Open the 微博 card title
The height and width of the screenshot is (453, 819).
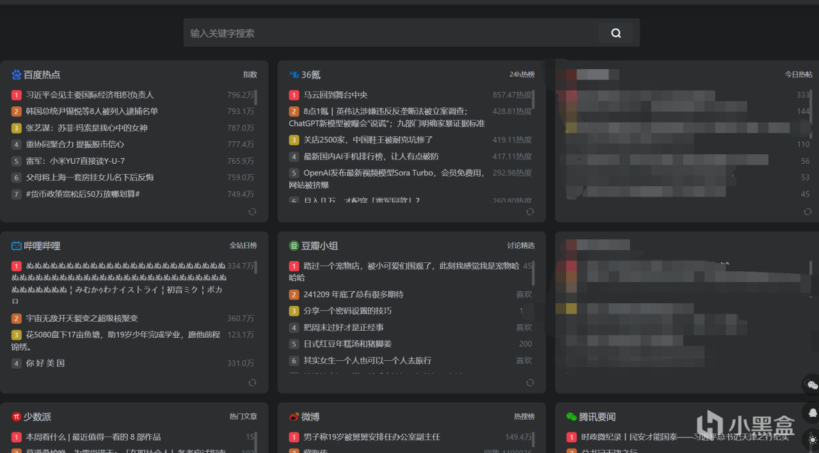pyautogui.click(x=310, y=417)
